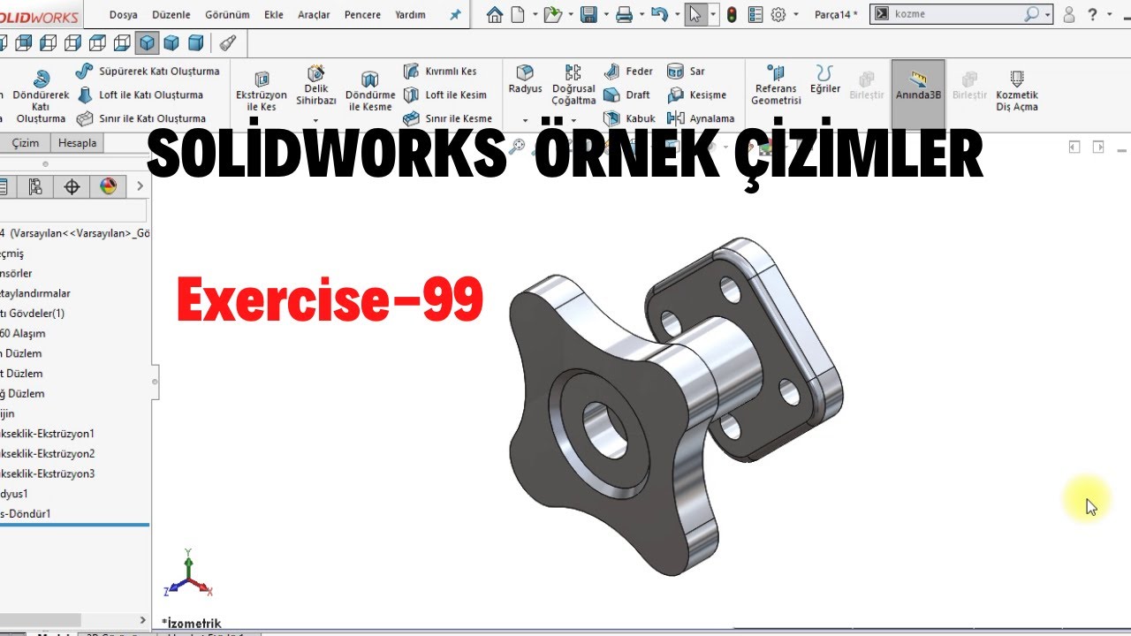Image resolution: width=1131 pixels, height=636 pixels.
Task: Expand the Print dropdown arrow
Action: click(641, 15)
